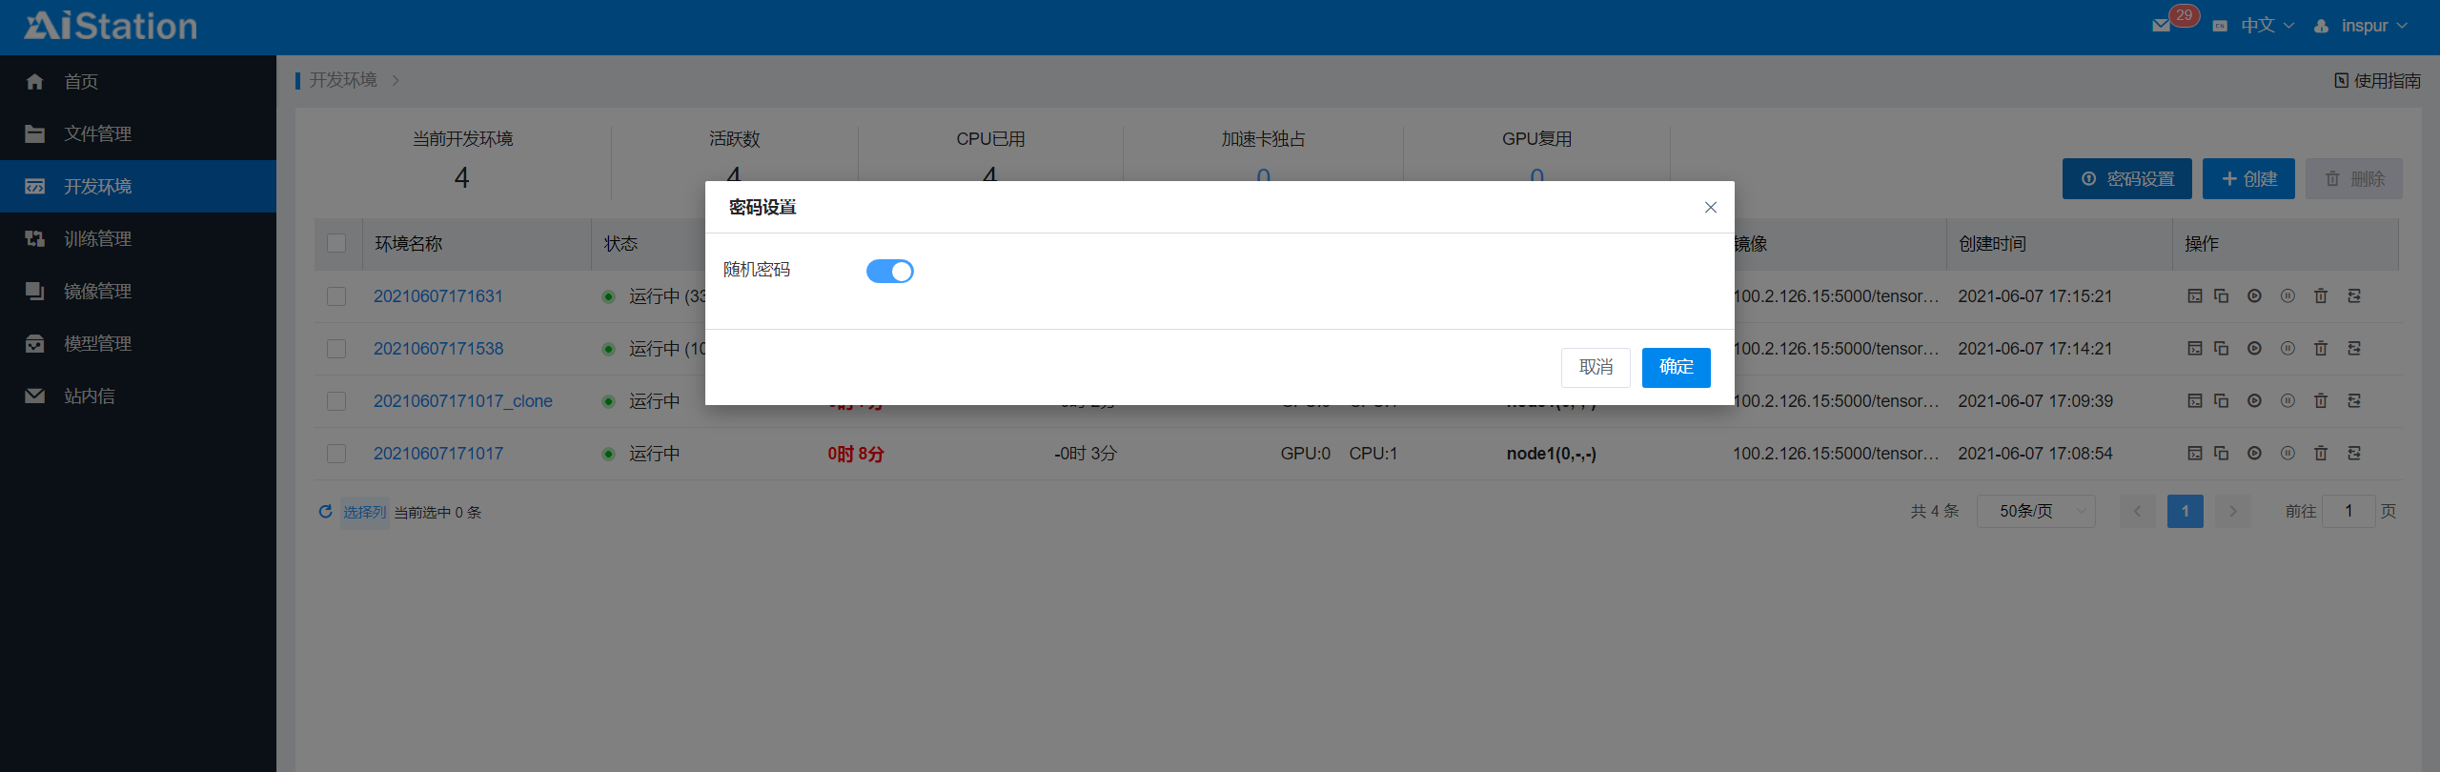Toggle the 随机密码 switch off
The height and width of the screenshot is (772, 2440).
pyautogui.click(x=889, y=272)
